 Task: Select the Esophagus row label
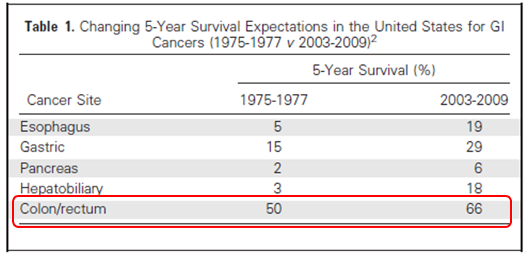point(55,127)
